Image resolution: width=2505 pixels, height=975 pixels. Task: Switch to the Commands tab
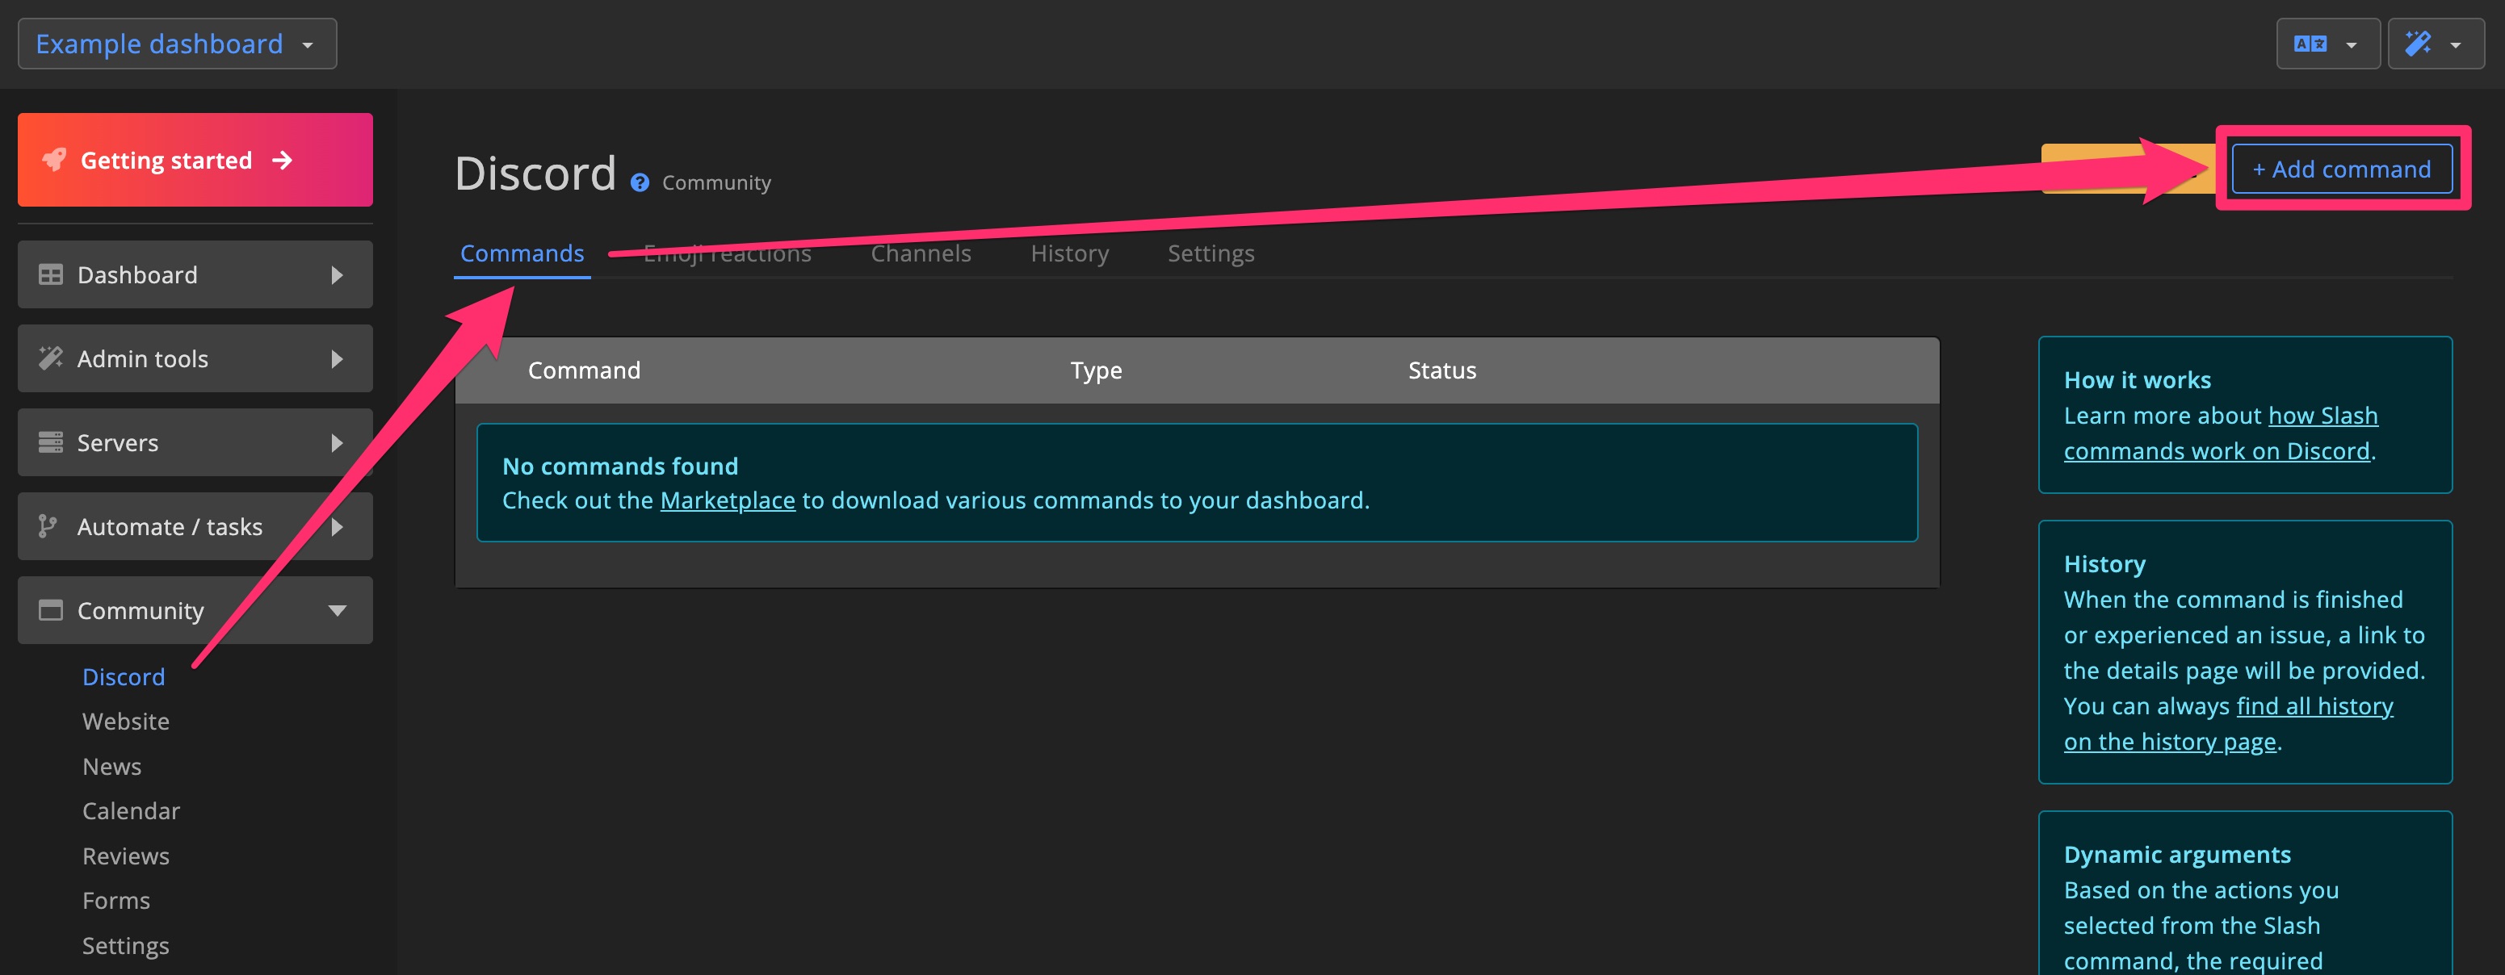pos(521,253)
